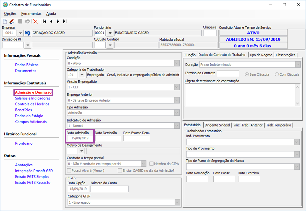The image size is (306, 211).
Task: Switch to the Tipo de Regime tab
Action: pyautogui.click(x=261, y=55)
